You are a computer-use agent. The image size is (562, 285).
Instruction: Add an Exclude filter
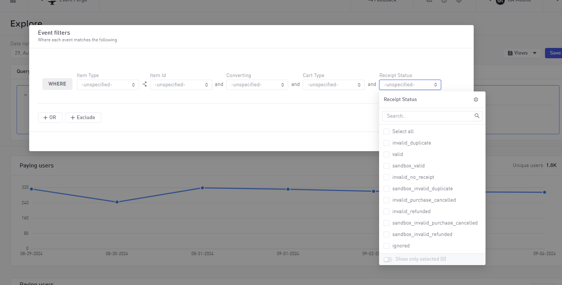(83, 118)
